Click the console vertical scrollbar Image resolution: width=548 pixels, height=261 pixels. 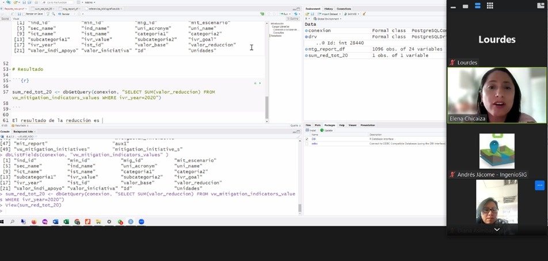(299, 208)
